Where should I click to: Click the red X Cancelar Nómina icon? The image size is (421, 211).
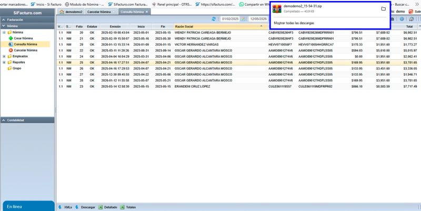(11, 50)
